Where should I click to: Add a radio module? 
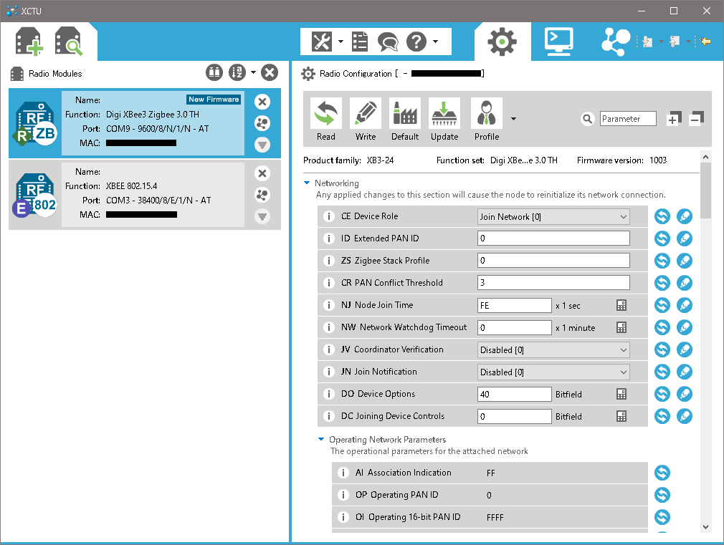point(29,42)
